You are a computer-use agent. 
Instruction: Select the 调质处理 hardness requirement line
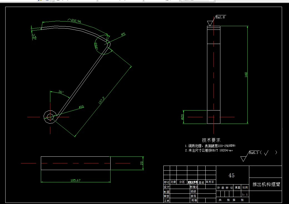pyautogui.click(x=210, y=146)
